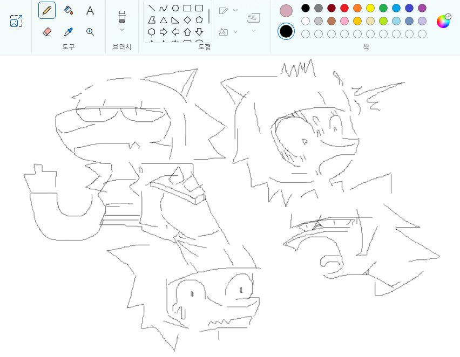
Task: Pick the blue-gray palette color
Action: click(409, 21)
